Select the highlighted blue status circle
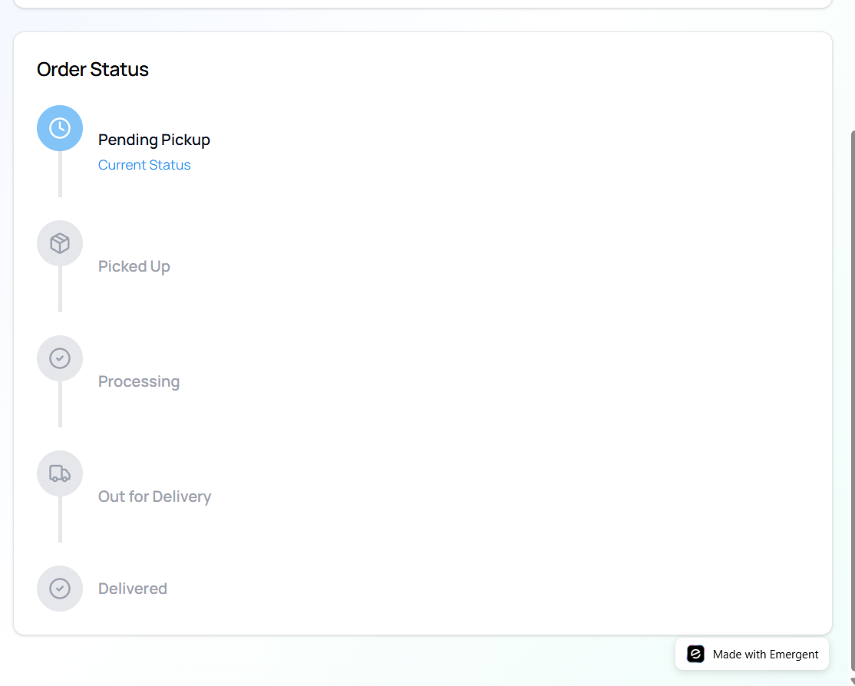The height and width of the screenshot is (686, 855). click(x=60, y=128)
